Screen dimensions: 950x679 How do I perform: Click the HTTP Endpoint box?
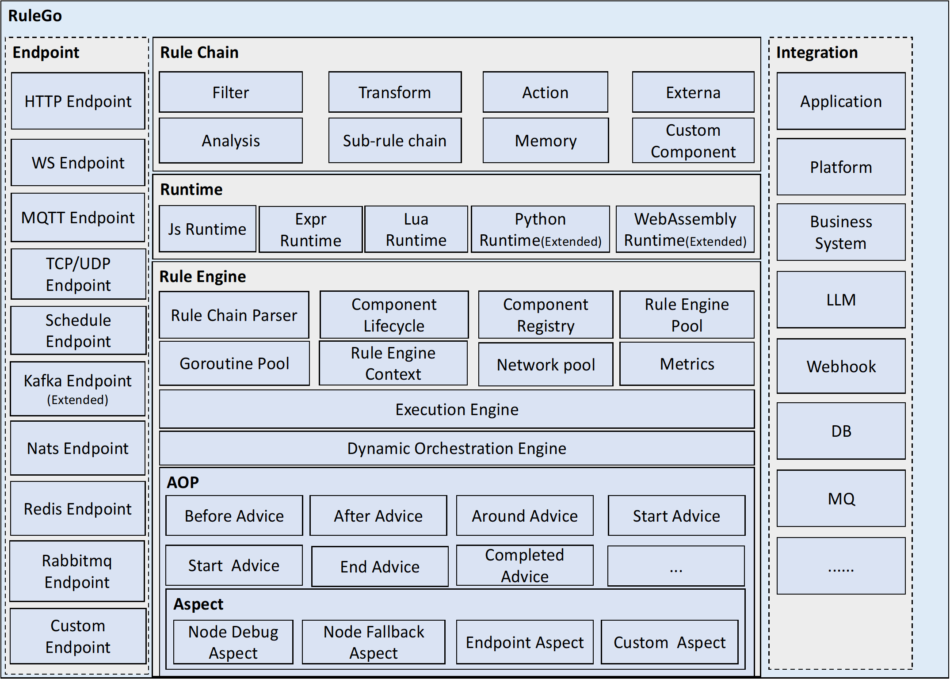(78, 101)
